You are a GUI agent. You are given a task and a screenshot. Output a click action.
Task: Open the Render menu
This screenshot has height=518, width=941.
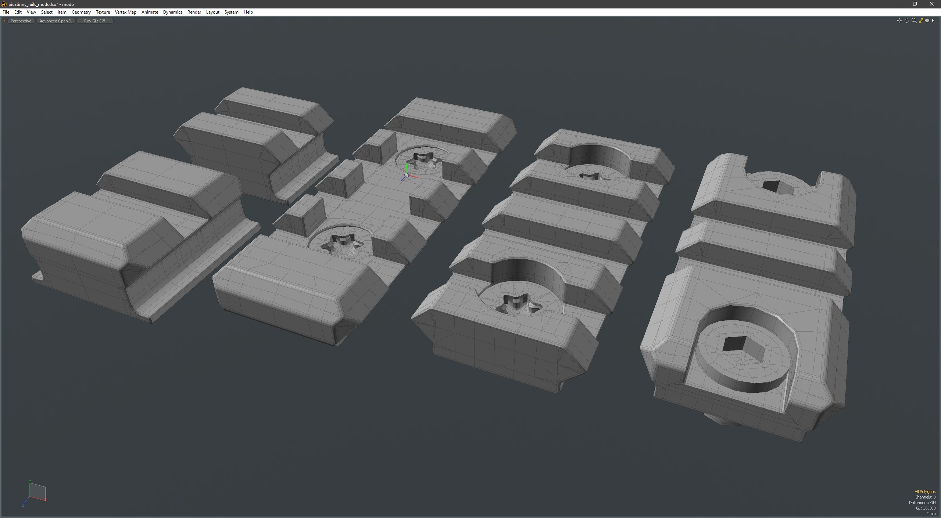194,12
